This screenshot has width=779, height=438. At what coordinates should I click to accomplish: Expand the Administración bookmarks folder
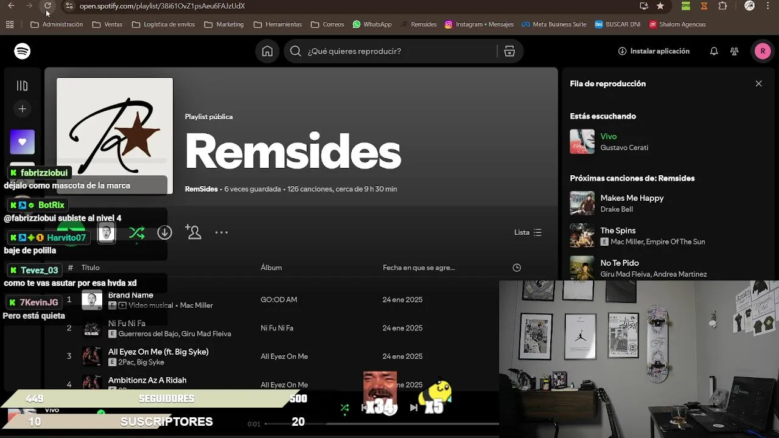[57, 24]
